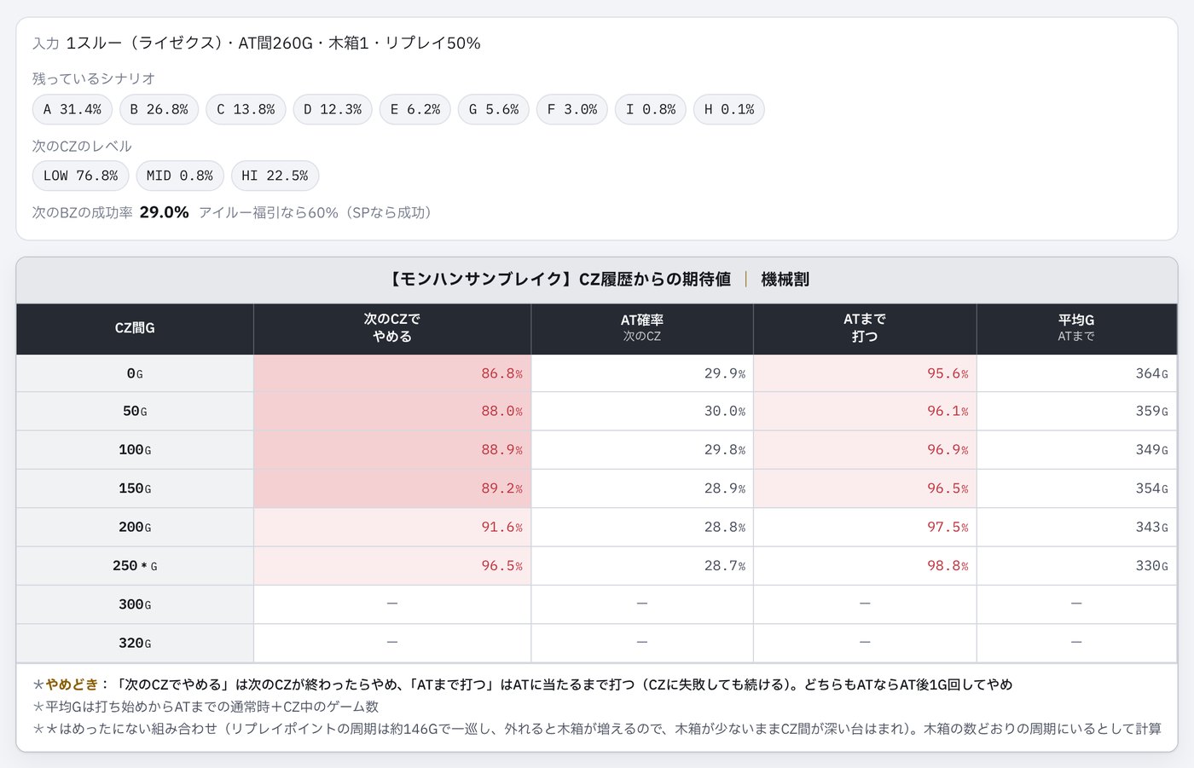The image size is (1194, 768).
Task: Select the 'MID 0.8%' CZ level chip
Action: 180,176
